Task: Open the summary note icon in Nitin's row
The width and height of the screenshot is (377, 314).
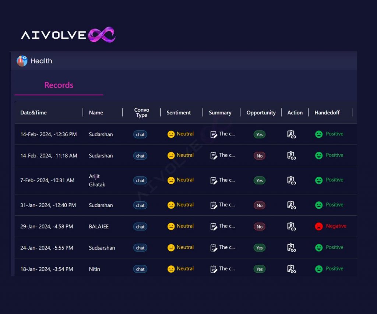Action: tap(214, 269)
